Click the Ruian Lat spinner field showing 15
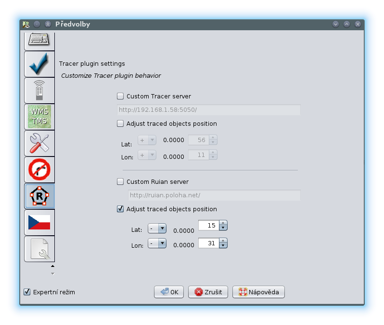This screenshot has height=325, width=384. [x=209, y=225]
